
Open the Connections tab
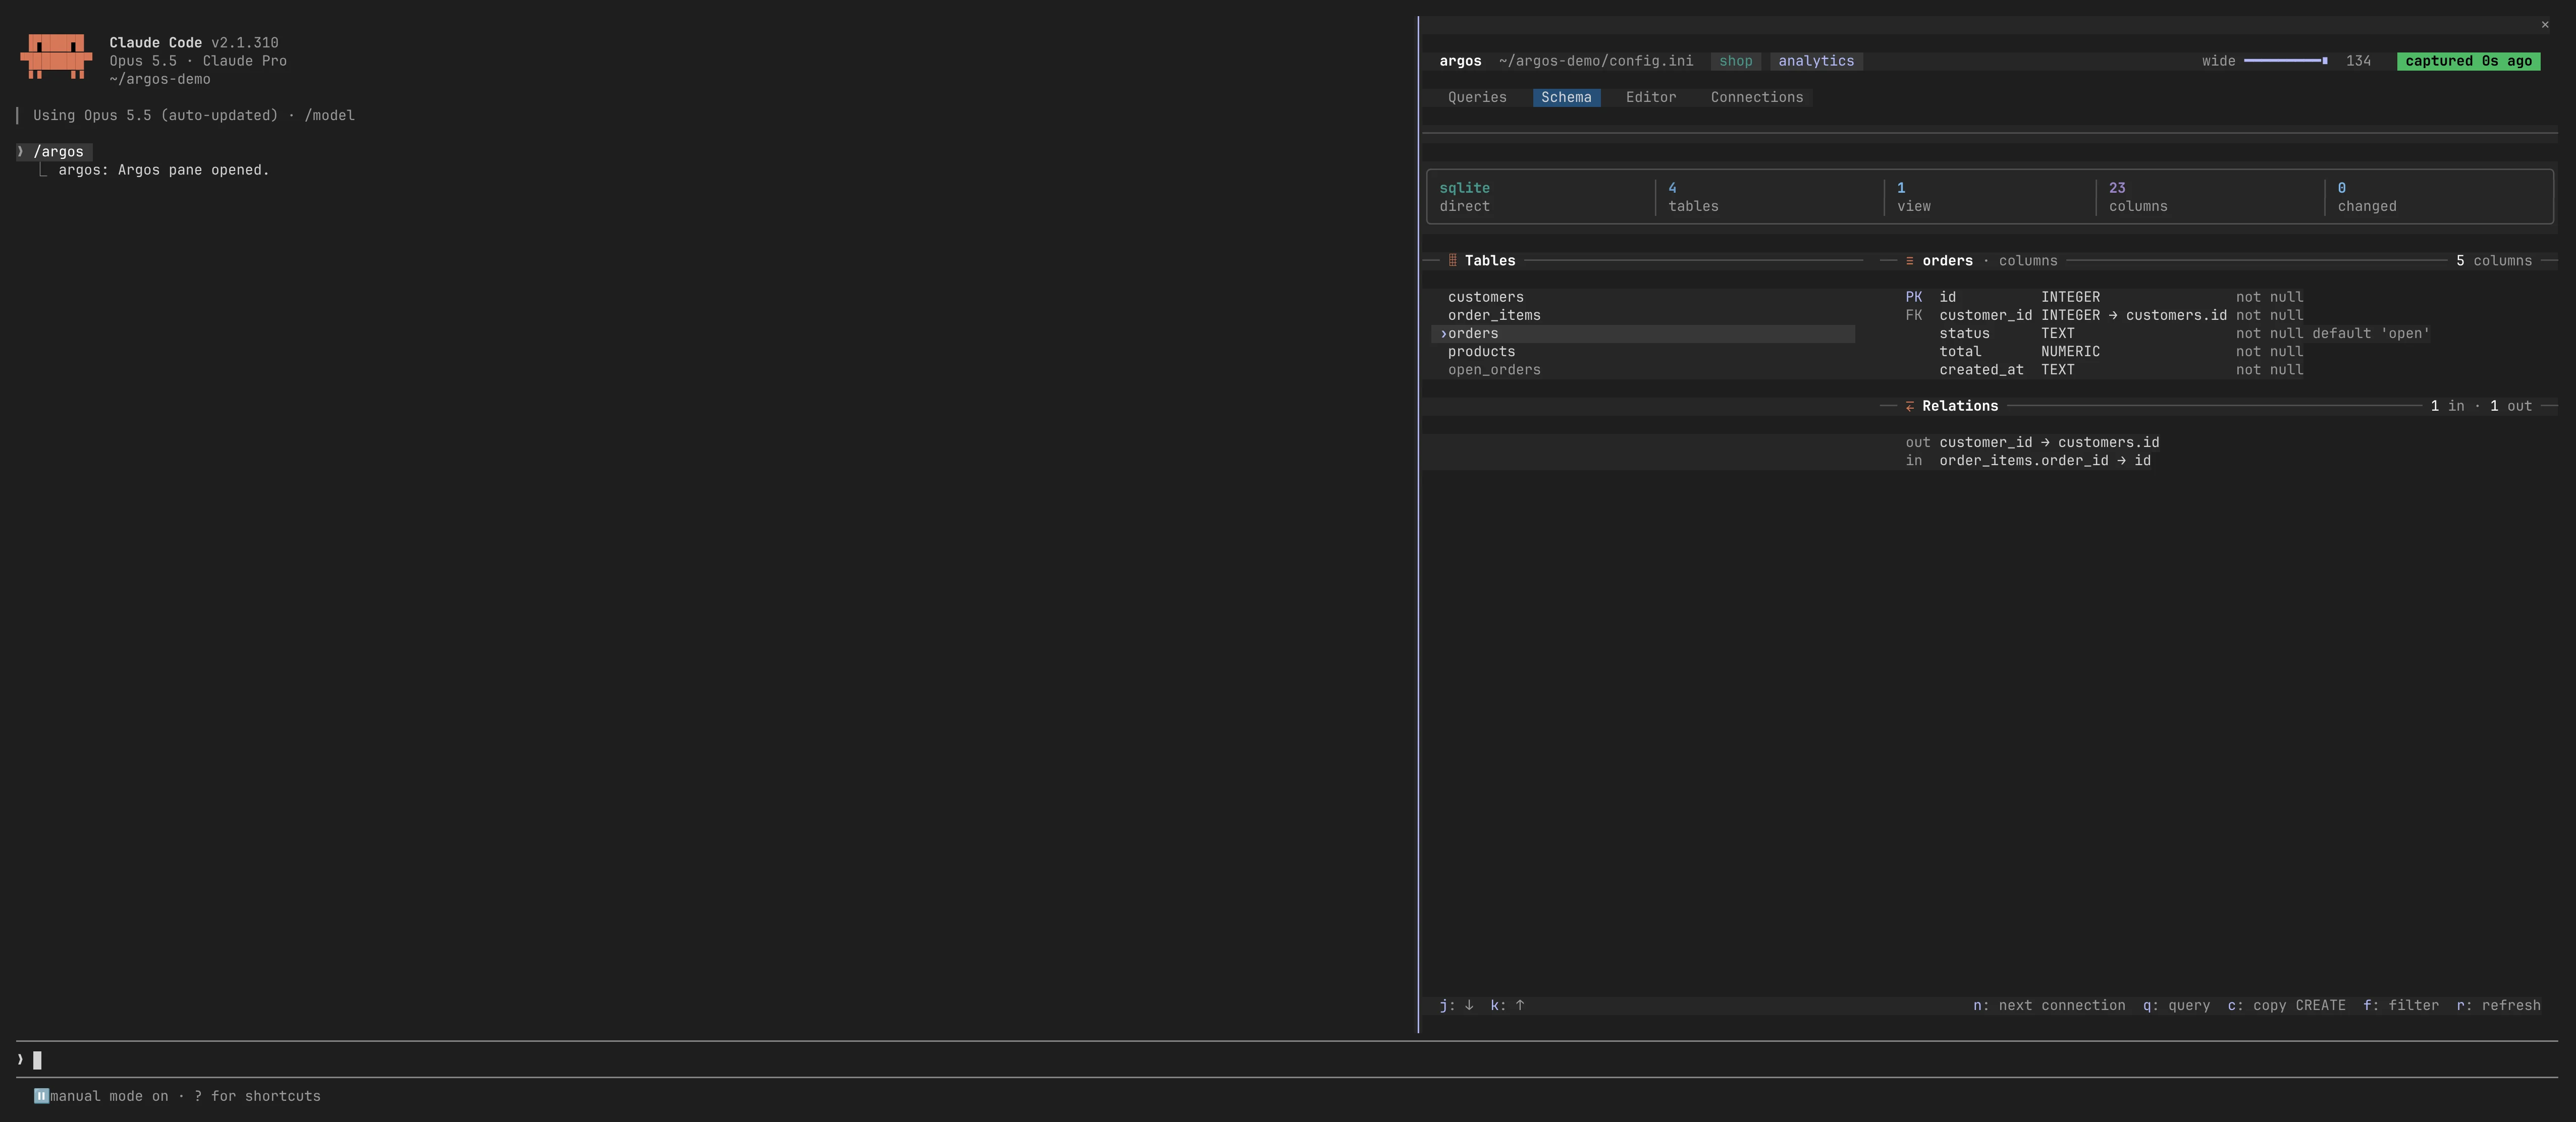coord(1756,97)
